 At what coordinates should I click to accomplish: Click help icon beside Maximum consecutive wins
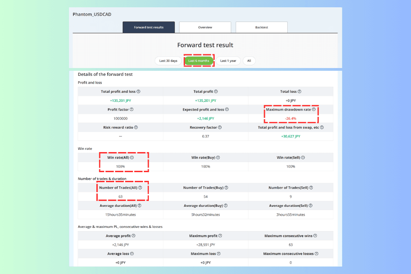[x=315, y=236]
